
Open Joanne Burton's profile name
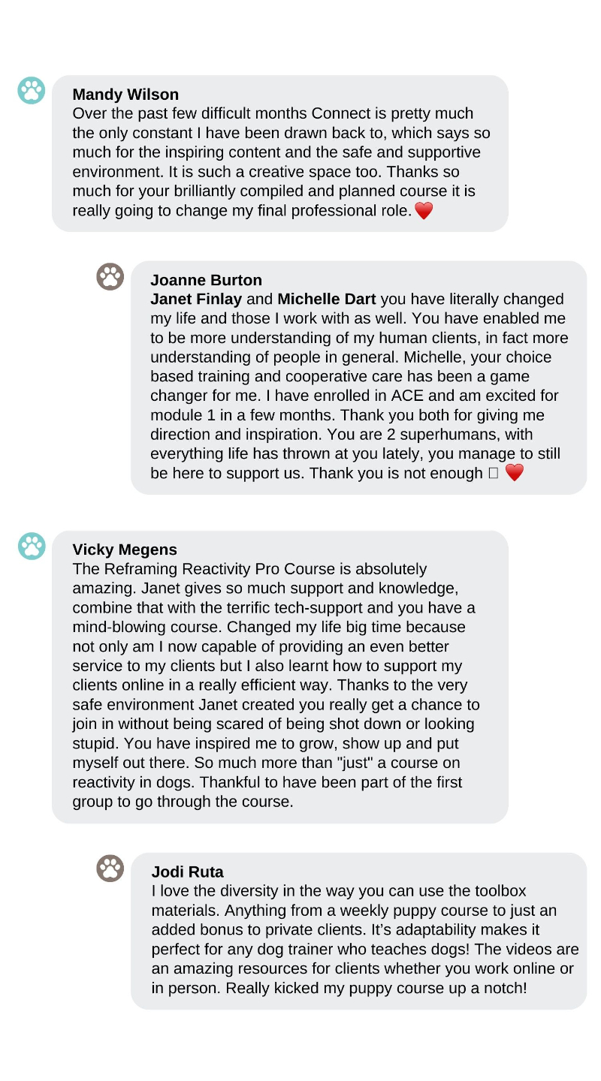pyautogui.click(x=206, y=280)
